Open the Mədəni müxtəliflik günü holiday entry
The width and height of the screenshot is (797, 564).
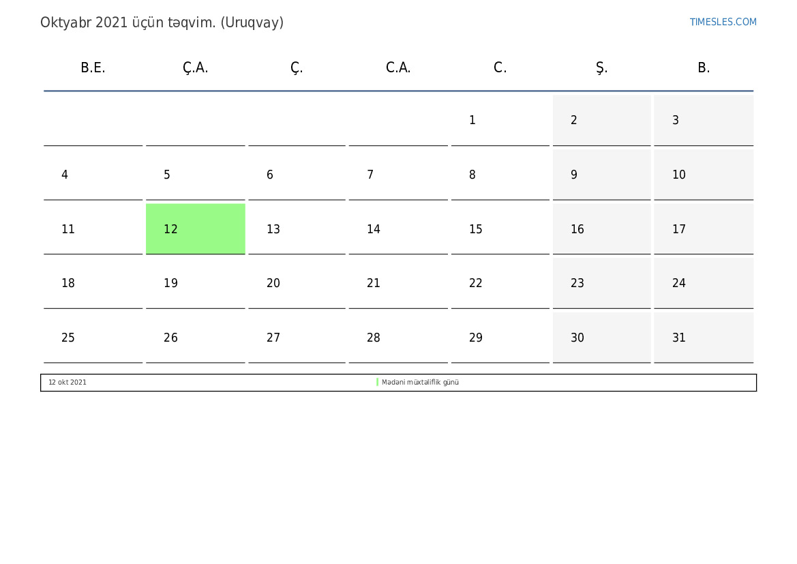(x=420, y=382)
